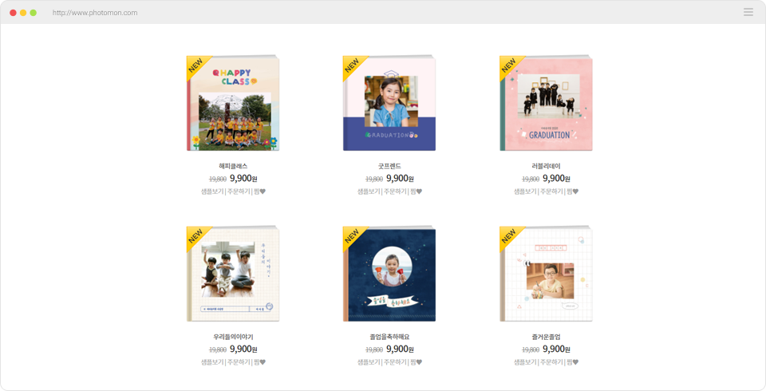Open the 즐거운졸업 product title link

[546, 337]
